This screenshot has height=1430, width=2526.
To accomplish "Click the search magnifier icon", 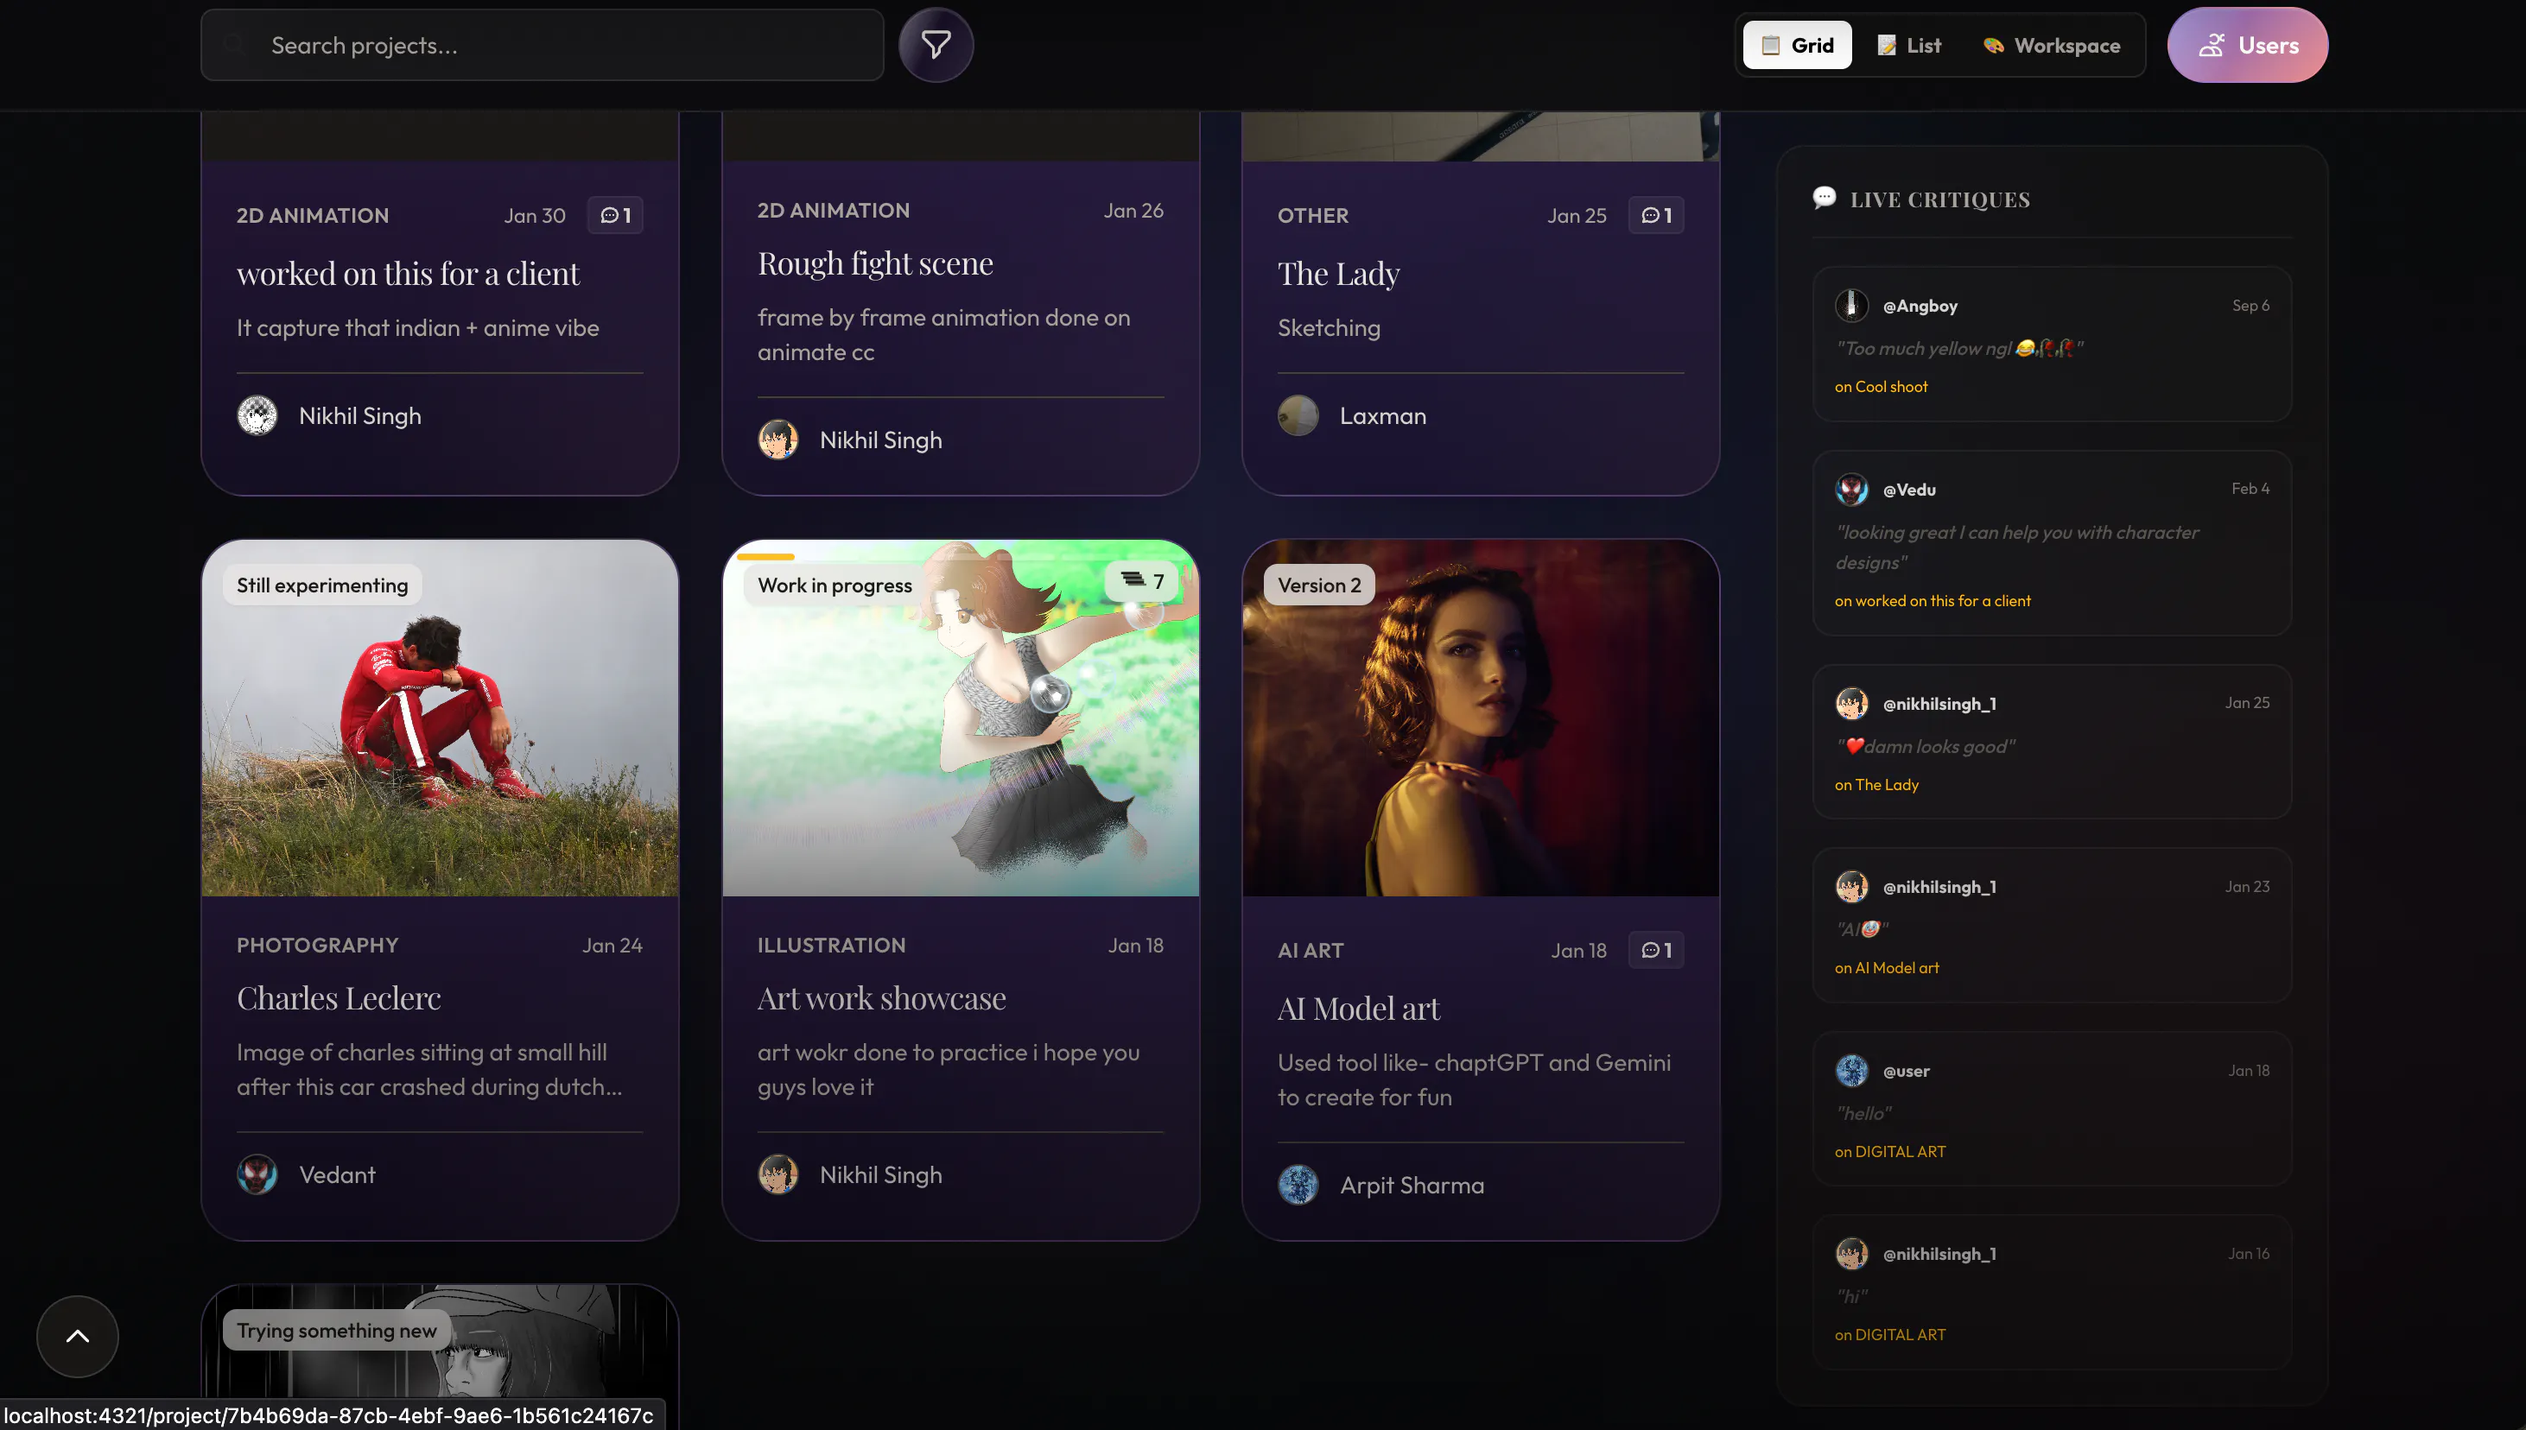I will pos(233,44).
